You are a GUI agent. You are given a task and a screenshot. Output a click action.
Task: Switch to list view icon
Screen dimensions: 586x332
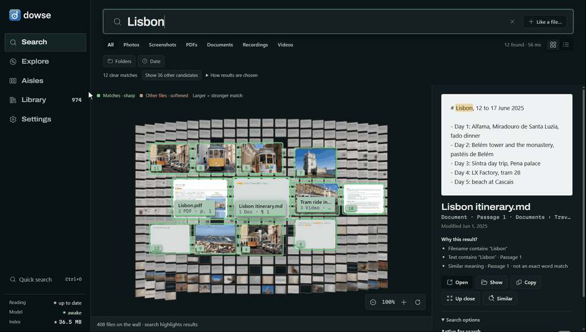[566, 45]
